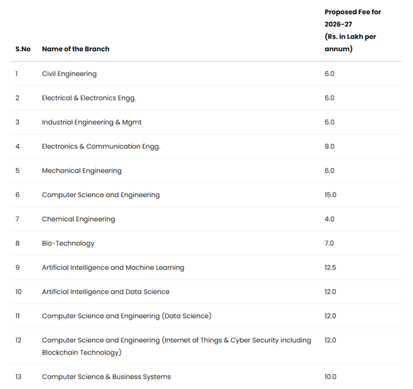
Task: Select Industrial Engineering & Mgmt entry
Action: [87, 122]
